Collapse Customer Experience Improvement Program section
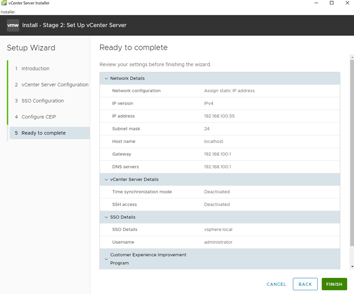Screen dimensions: 354x294 (x=106, y=259)
